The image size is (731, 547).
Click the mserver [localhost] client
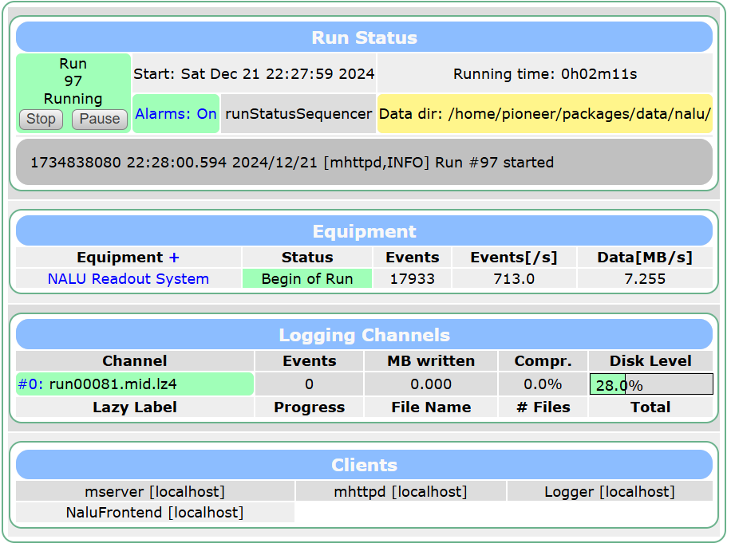pos(155,491)
